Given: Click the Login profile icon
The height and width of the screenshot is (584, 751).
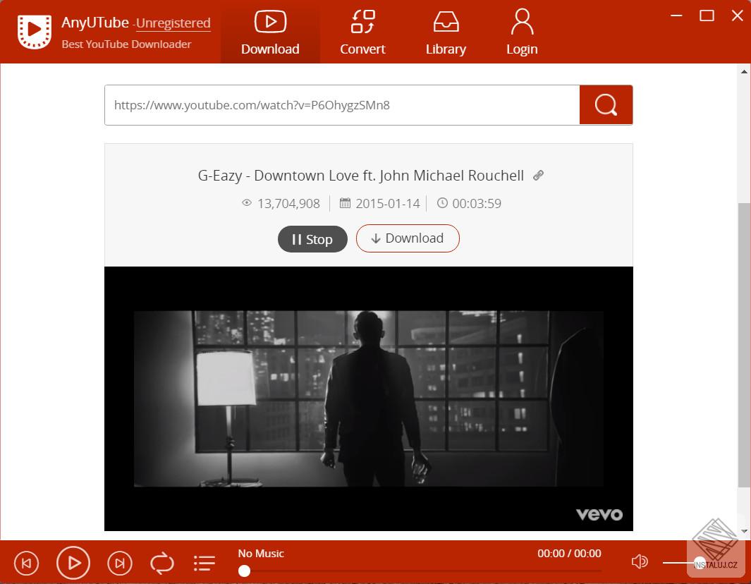Looking at the screenshot, I should pyautogui.click(x=522, y=23).
